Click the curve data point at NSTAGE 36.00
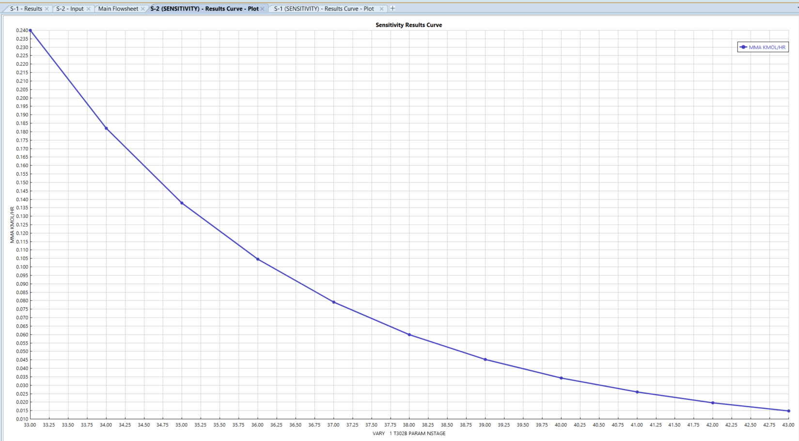Screen dimensions: 799x441 258,259
